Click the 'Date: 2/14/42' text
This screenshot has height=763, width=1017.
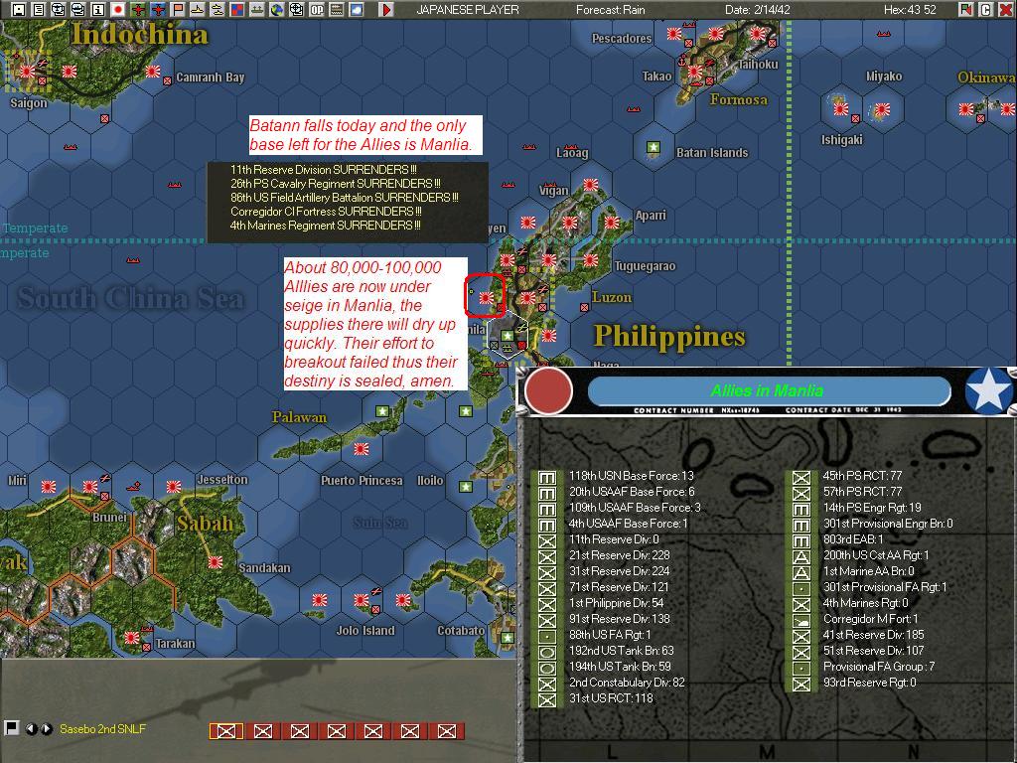[x=758, y=10]
